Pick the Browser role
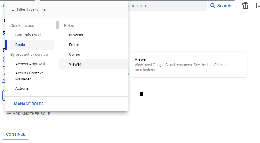260x143 pixels. pos(76,35)
